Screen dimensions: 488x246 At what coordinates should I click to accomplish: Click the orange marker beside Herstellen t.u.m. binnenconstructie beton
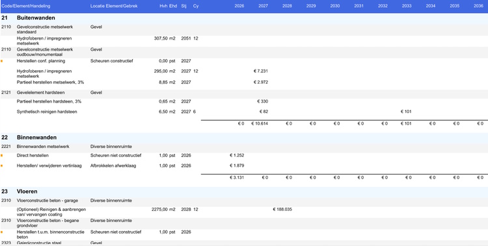point(1,232)
